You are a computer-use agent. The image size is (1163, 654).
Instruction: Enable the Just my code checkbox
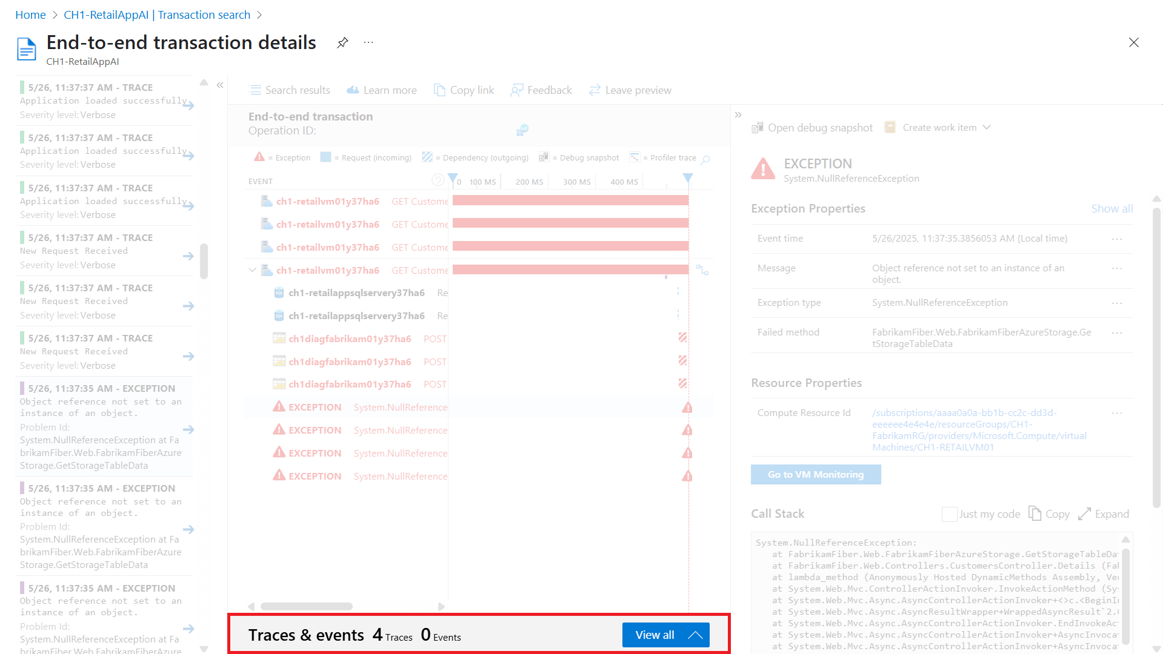click(949, 514)
